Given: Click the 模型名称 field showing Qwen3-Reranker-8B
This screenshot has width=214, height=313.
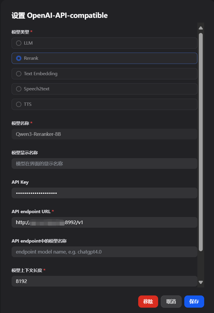Looking at the screenshot, I should 104,134.
